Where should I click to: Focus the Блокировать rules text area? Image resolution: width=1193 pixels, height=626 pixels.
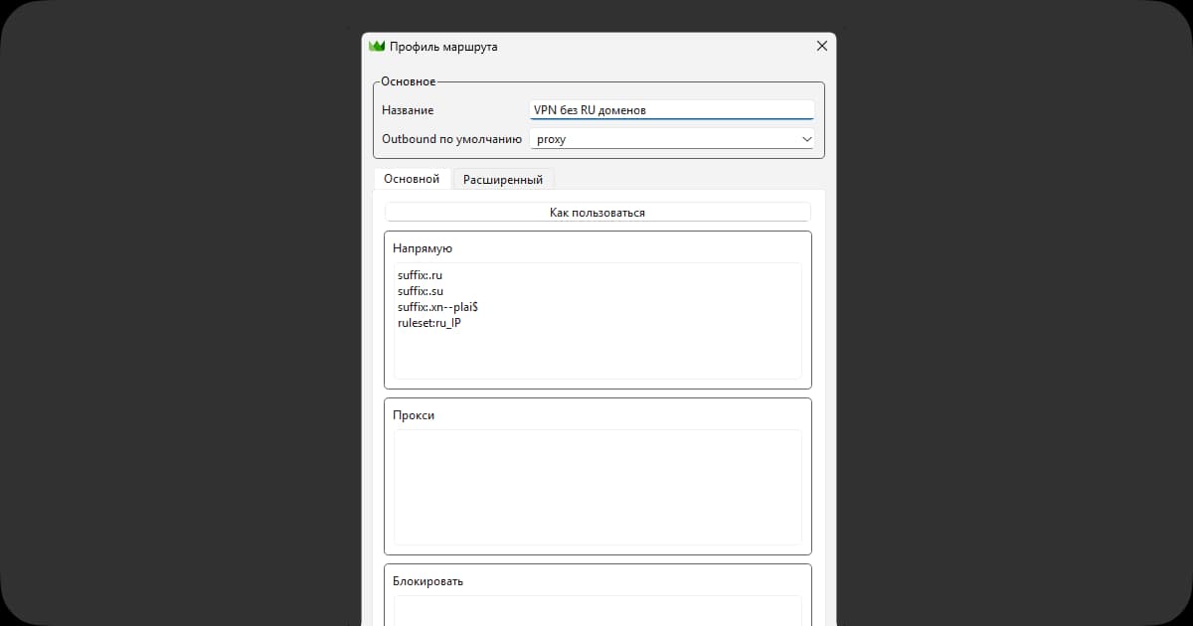(x=596, y=610)
